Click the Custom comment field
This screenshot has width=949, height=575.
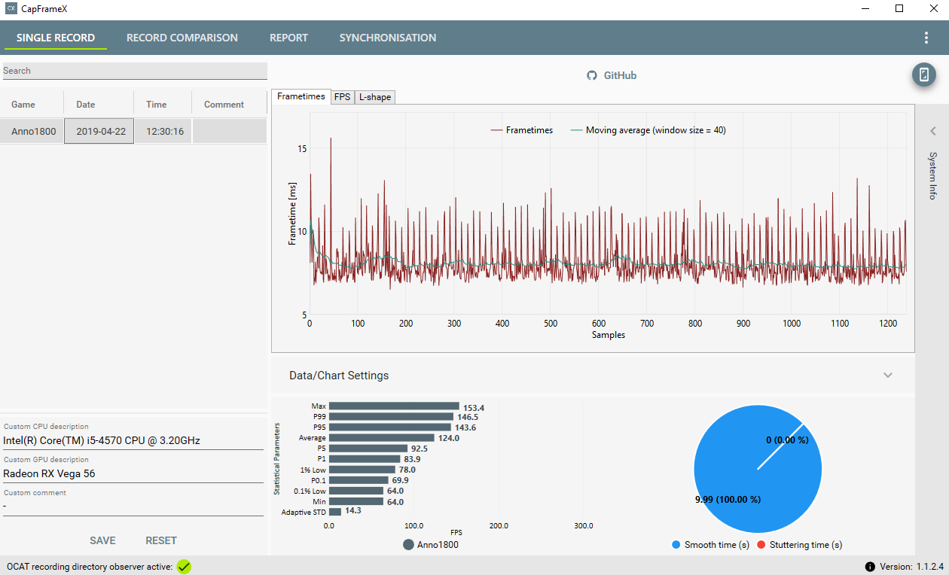133,507
